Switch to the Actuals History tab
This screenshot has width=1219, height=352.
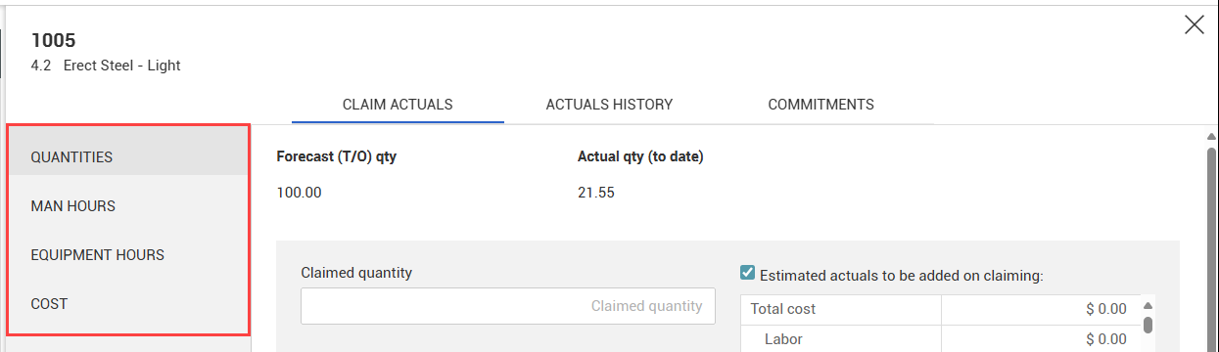tap(609, 104)
